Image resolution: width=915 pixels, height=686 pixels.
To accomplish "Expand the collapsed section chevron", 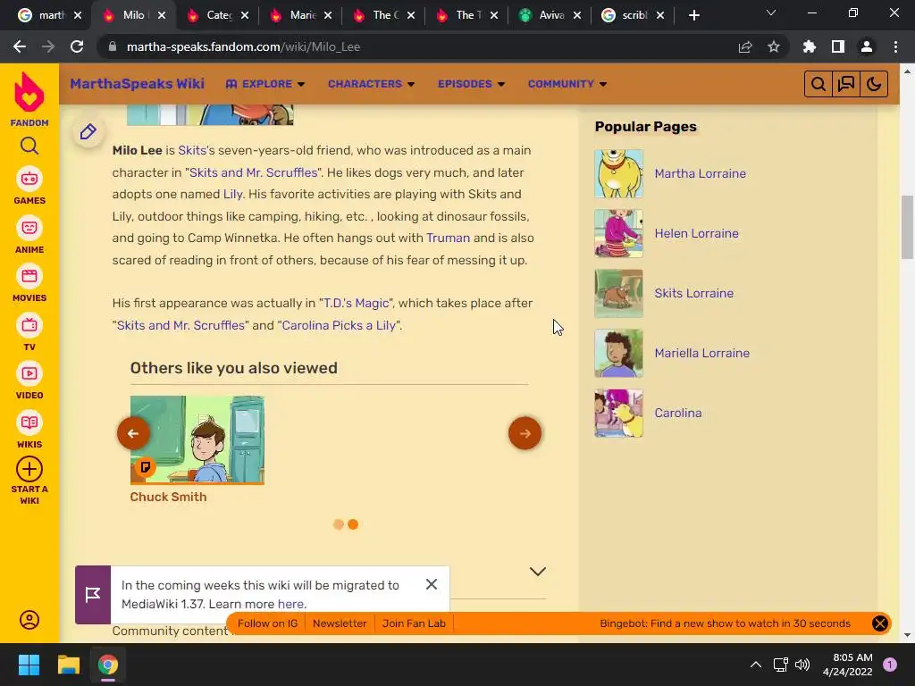I will [x=537, y=572].
